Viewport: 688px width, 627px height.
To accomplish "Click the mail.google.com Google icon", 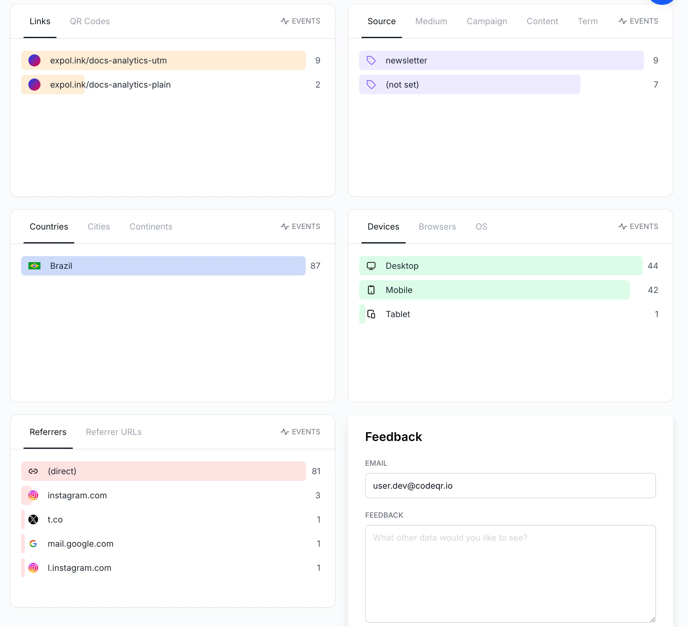I will tap(33, 544).
